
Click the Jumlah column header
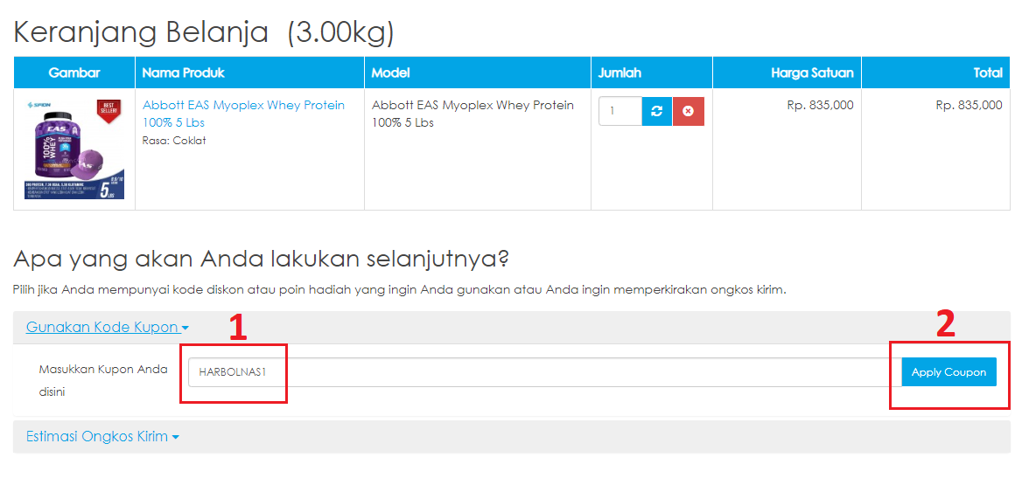tap(619, 73)
